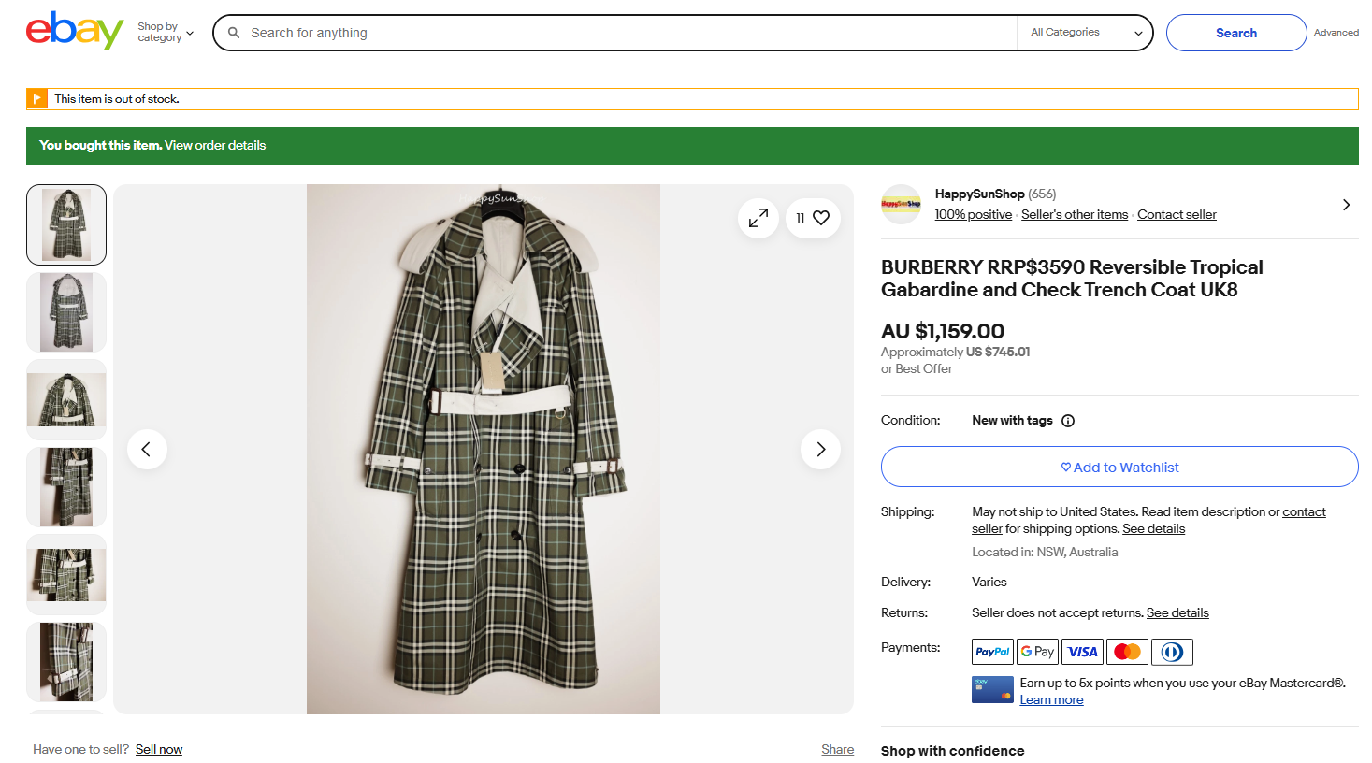1372x763 pixels.
Task: Select the third coat thumbnail
Action: (x=66, y=400)
